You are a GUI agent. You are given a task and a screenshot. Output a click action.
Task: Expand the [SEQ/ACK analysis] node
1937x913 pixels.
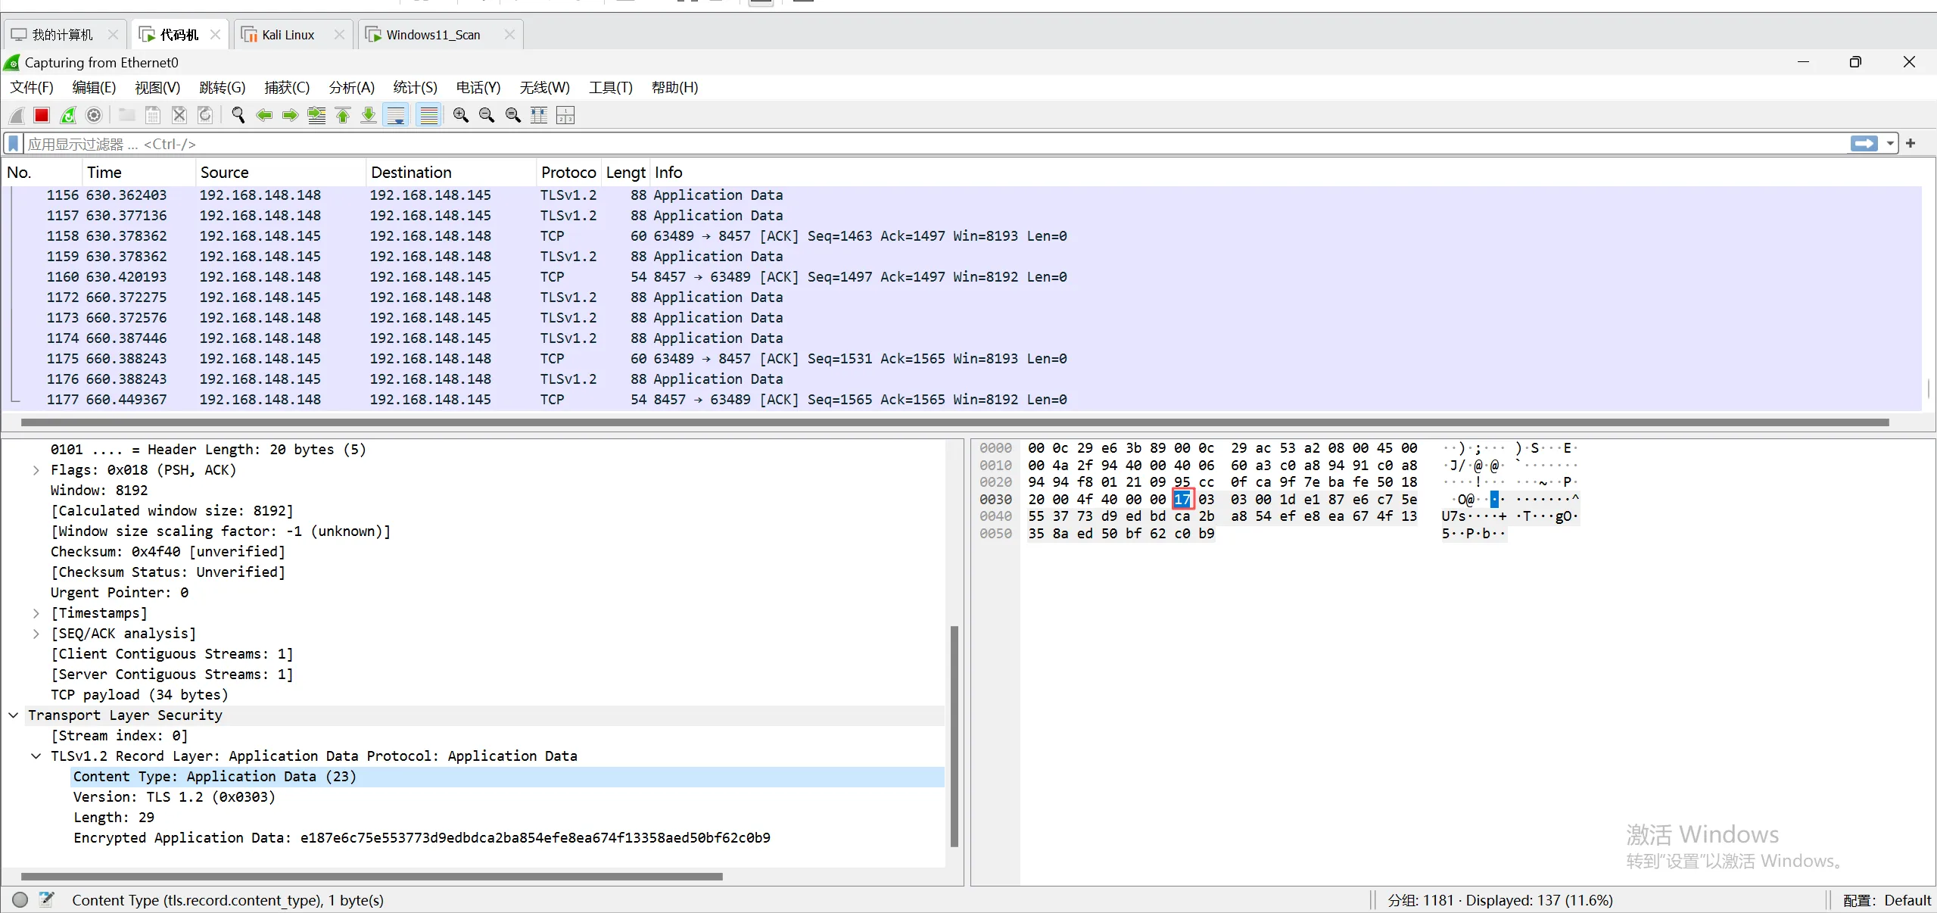[x=36, y=634]
